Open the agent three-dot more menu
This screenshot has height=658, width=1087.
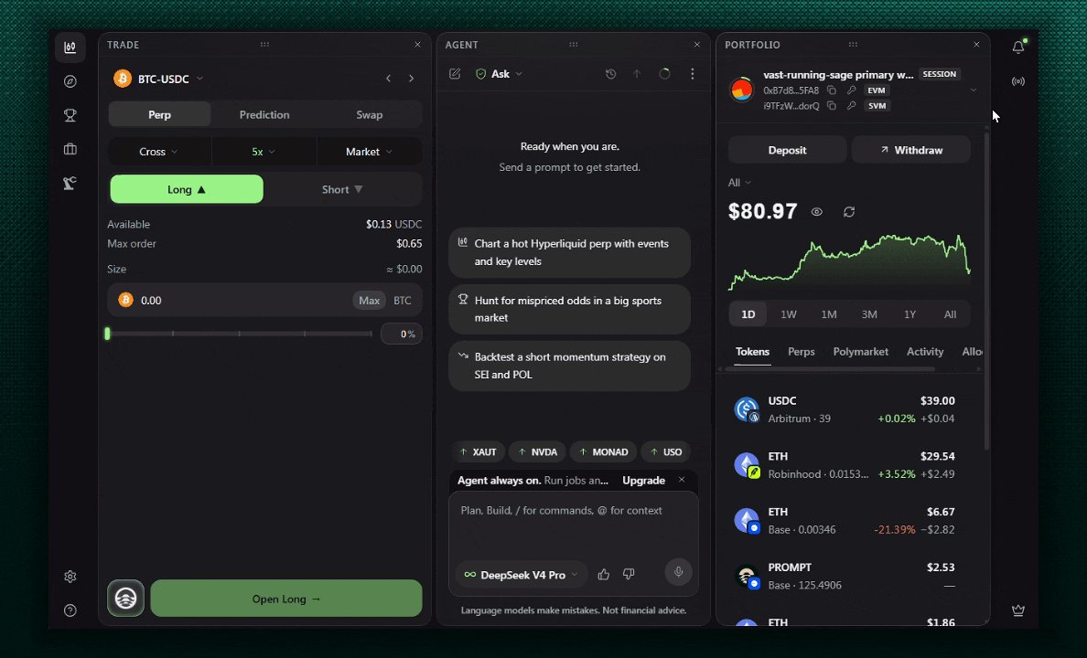(x=692, y=73)
